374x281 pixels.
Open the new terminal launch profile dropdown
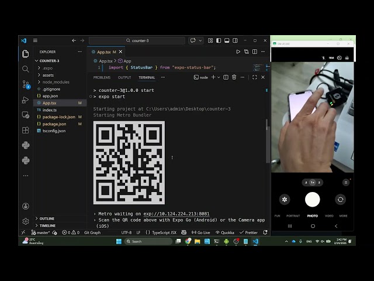tap(219, 77)
